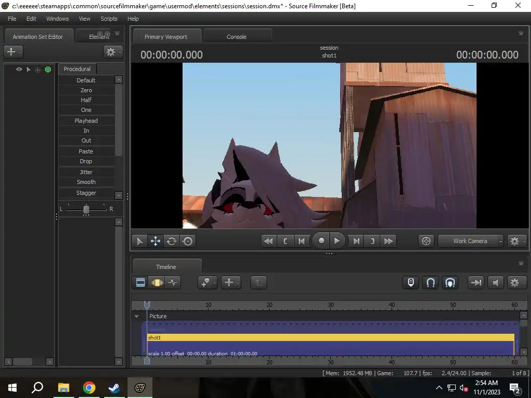Step to previous frame button
This screenshot has width=531, height=398.
coord(301,241)
